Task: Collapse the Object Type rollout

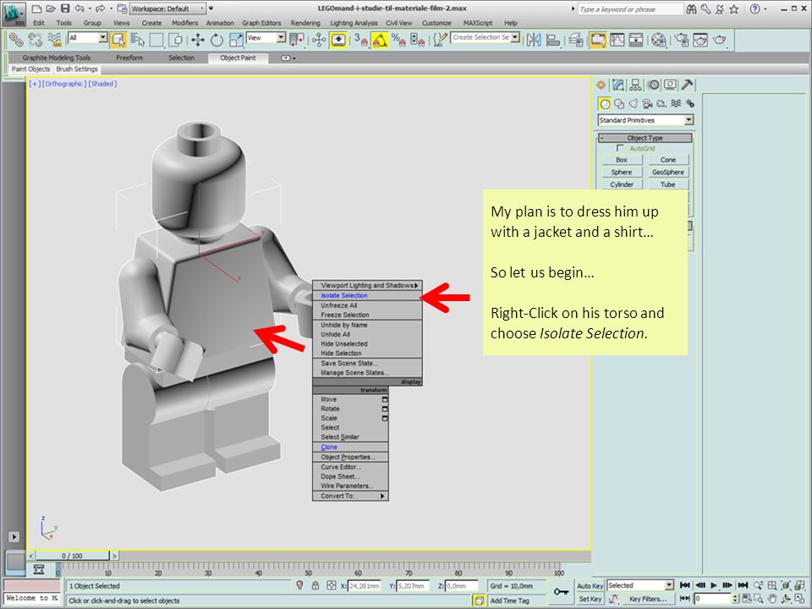Action: coord(645,138)
